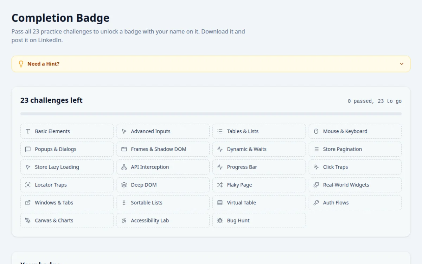Click the text icon beside Basic Elements

[x=28, y=131]
